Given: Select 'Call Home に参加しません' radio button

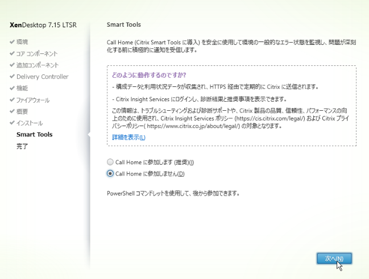Looking at the screenshot, I should [110, 174].
